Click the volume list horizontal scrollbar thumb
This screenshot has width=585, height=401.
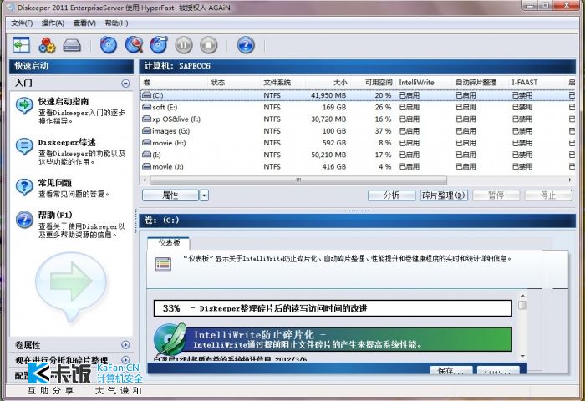click(298, 180)
